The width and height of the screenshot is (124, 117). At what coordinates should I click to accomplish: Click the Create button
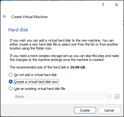[x=85, y=110]
